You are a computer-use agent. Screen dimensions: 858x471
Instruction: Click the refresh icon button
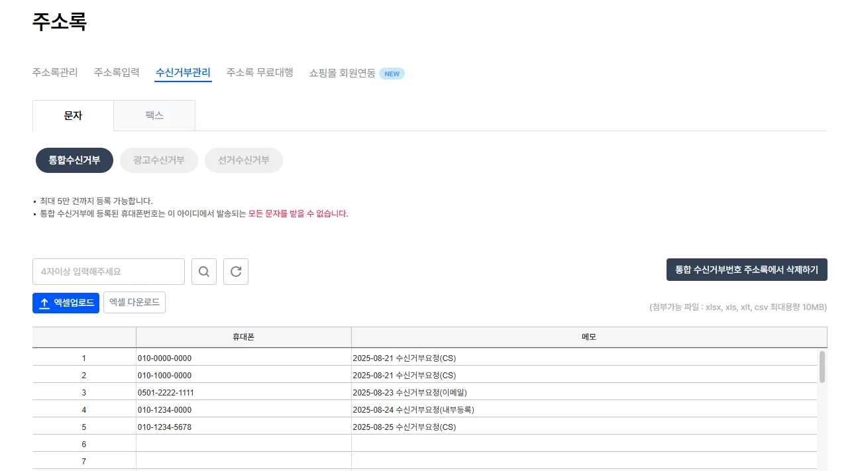[236, 272]
